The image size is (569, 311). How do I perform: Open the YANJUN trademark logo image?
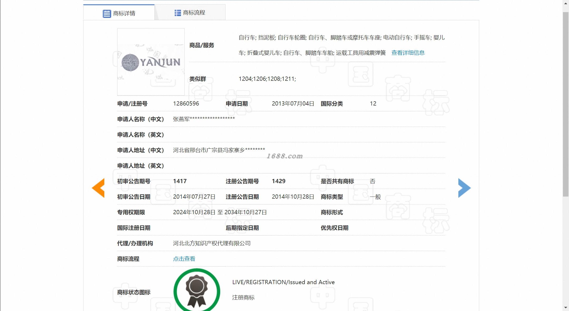point(151,62)
